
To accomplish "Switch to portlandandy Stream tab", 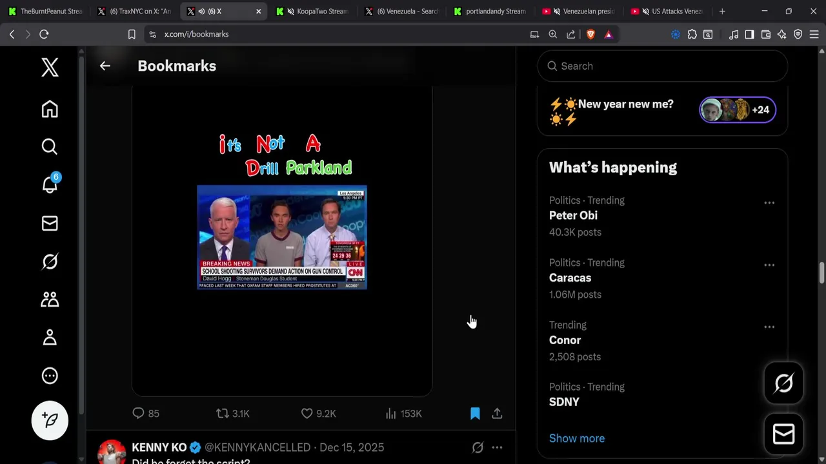I will point(491,11).
